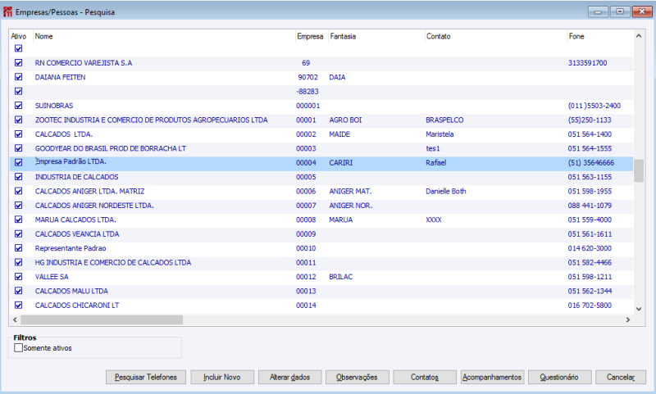Viewport: 656px width, 394px height.
Task: Minimize the Empresas/Pessoas window
Action: point(599,11)
